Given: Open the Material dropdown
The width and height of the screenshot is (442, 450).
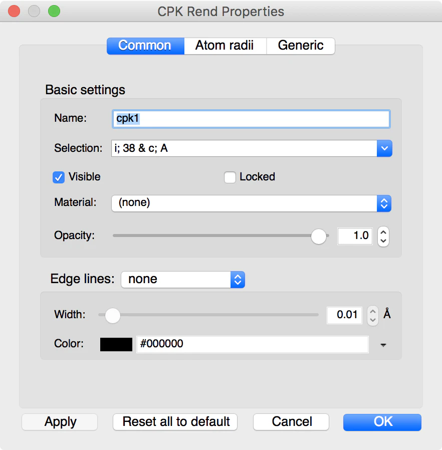Looking at the screenshot, I should (251, 203).
